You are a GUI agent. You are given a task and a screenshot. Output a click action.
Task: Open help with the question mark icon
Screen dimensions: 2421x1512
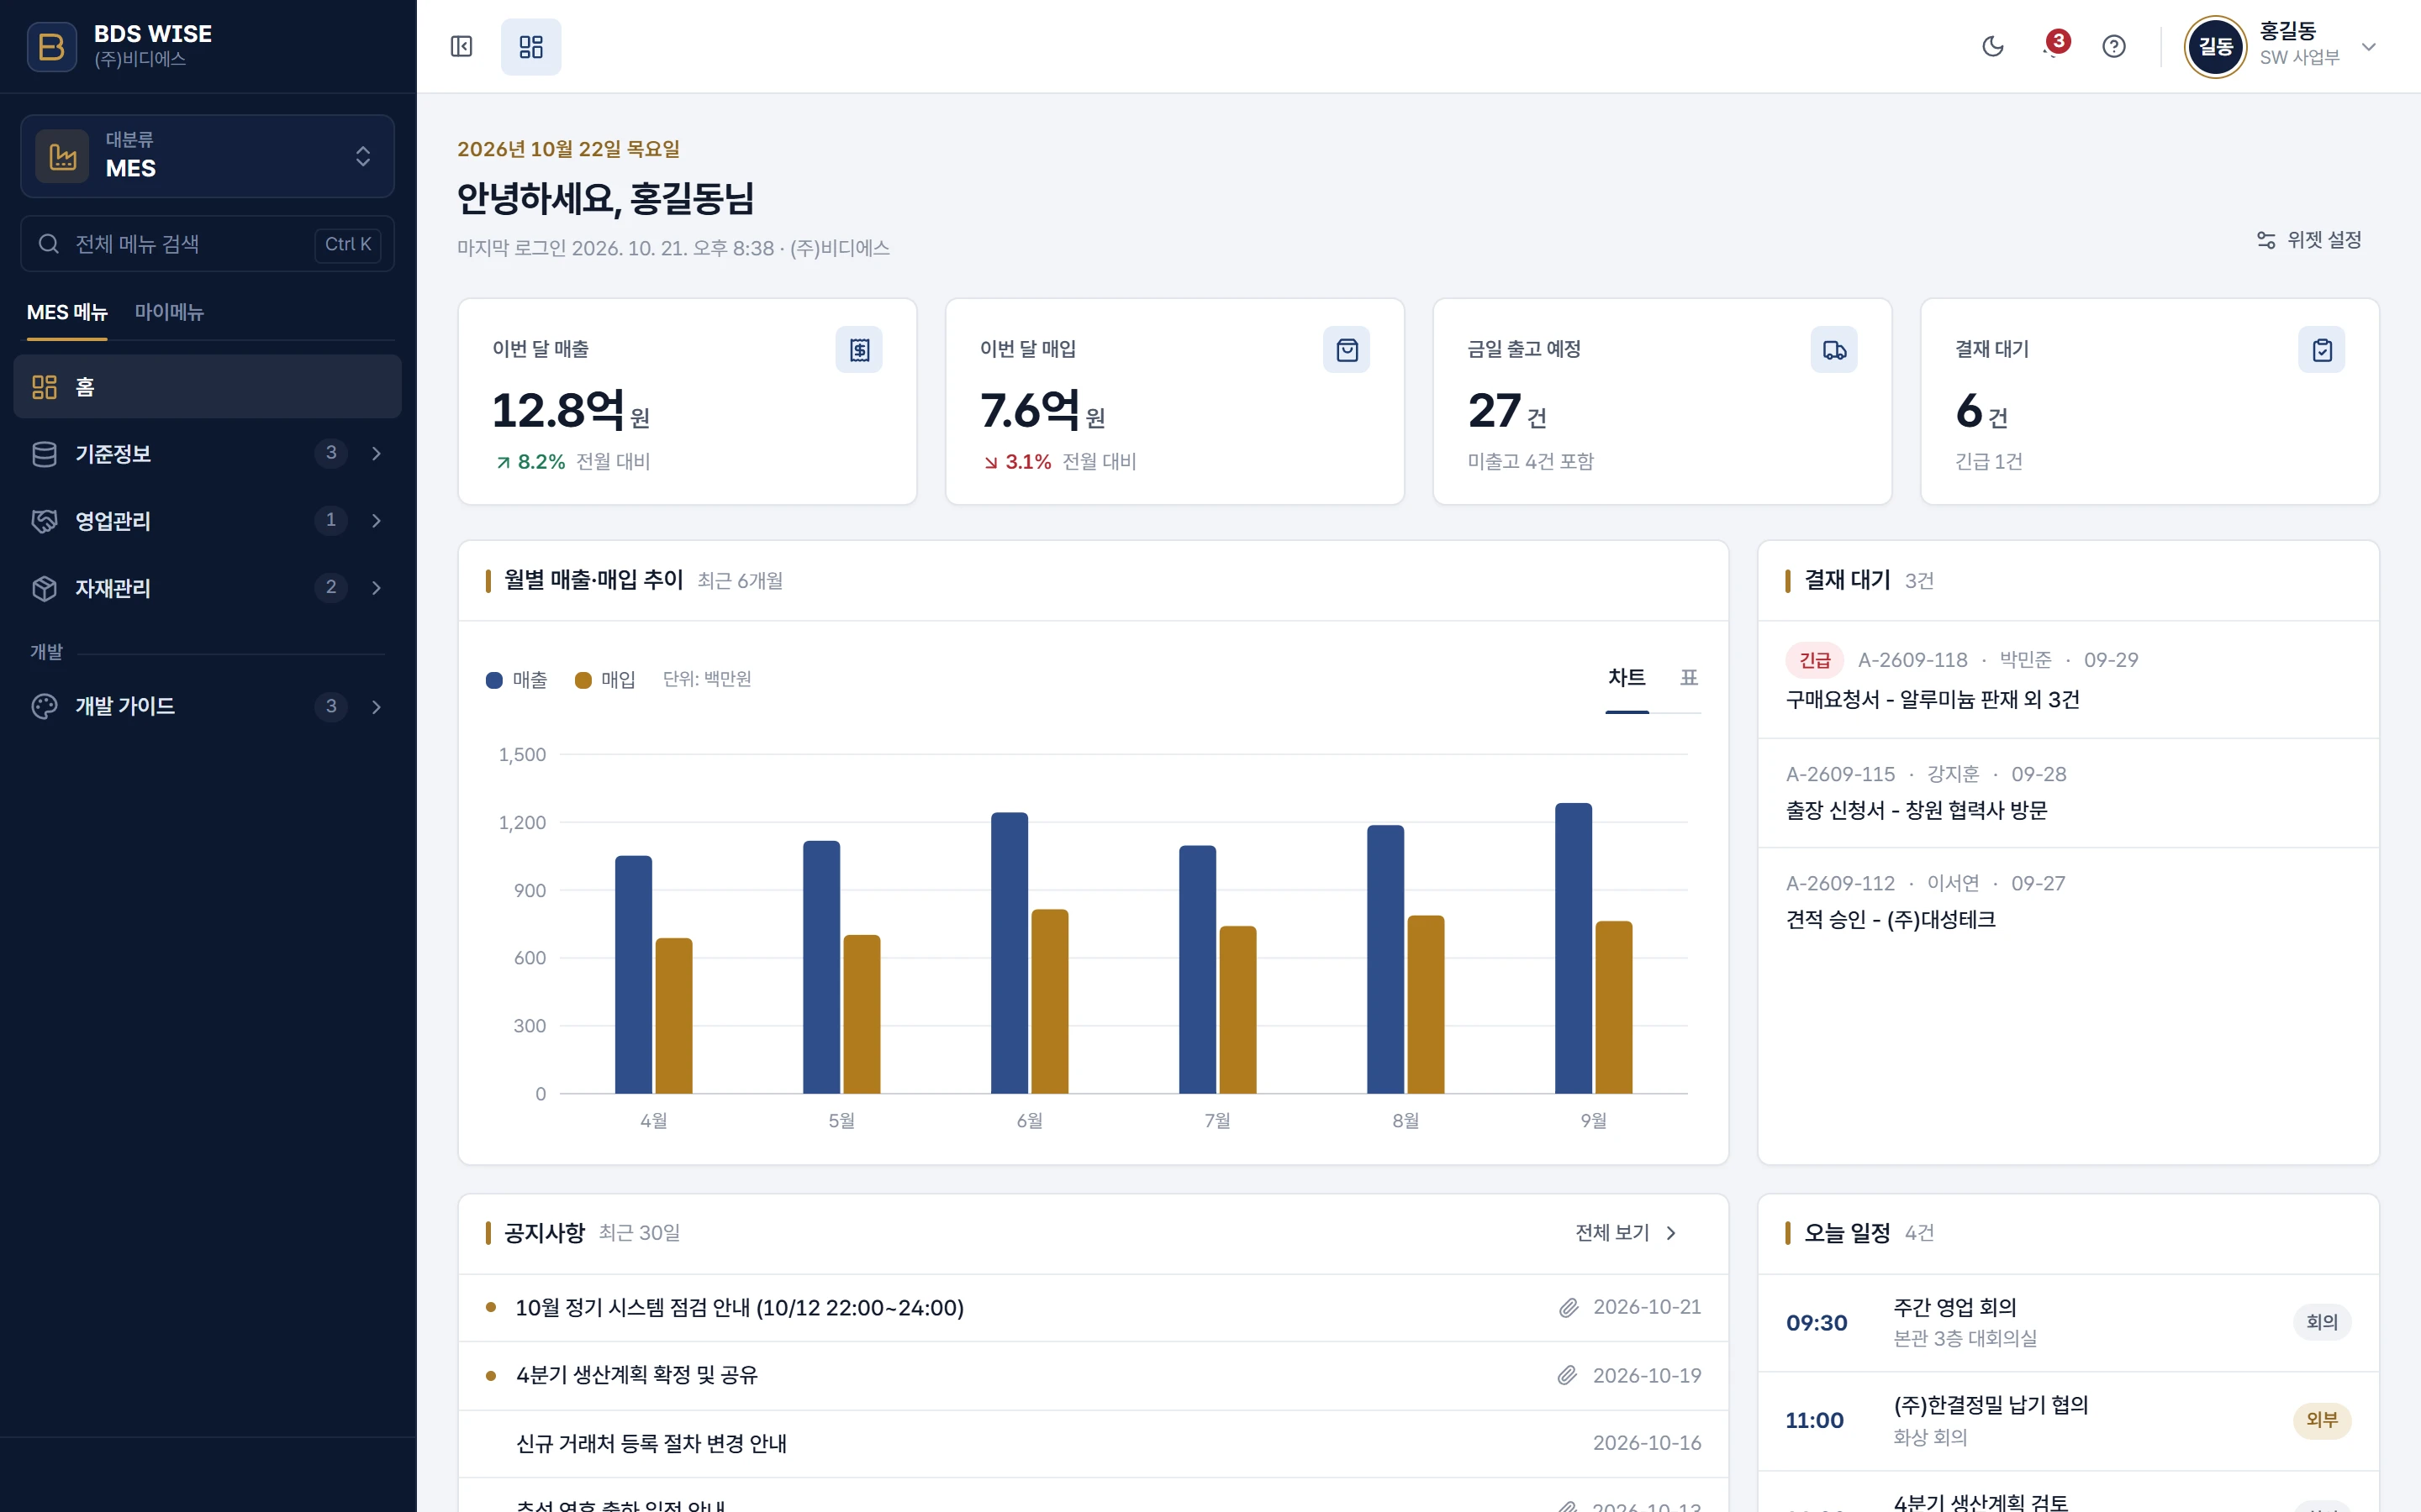tap(2114, 46)
